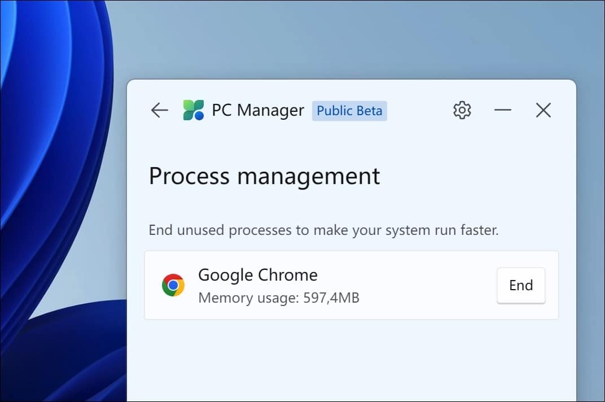Image resolution: width=605 pixels, height=402 pixels.
Task: Click the Google Chrome process name
Action: [x=257, y=275]
